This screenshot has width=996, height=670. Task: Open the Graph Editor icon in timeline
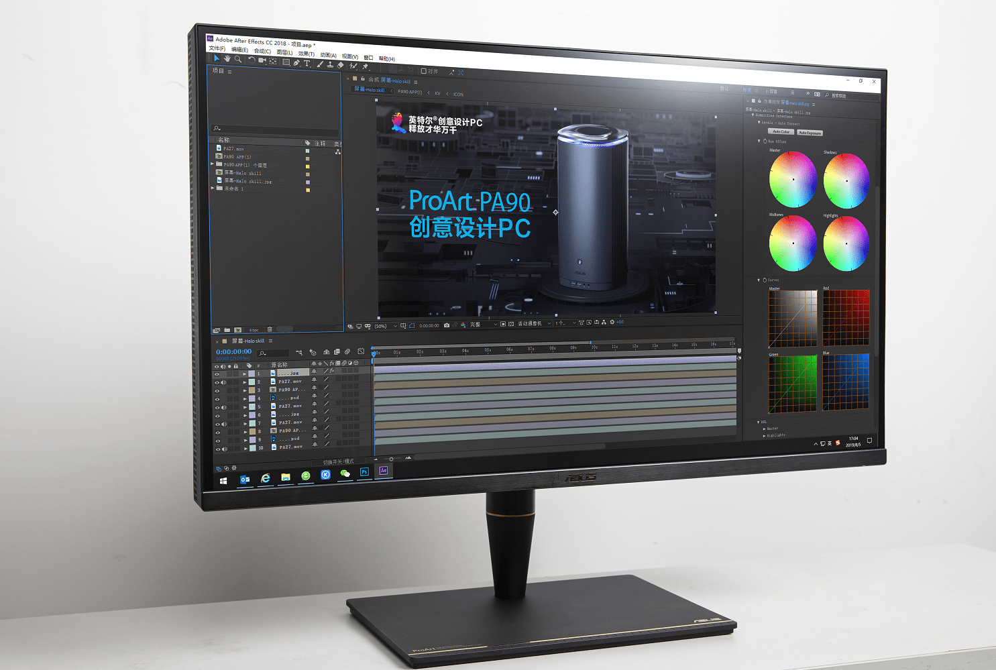pyautogui.click(x=361, y=351)
